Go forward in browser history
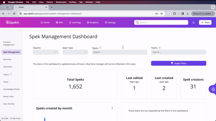The width and height of the screenshot is (216, 121). tap(9, 14)
